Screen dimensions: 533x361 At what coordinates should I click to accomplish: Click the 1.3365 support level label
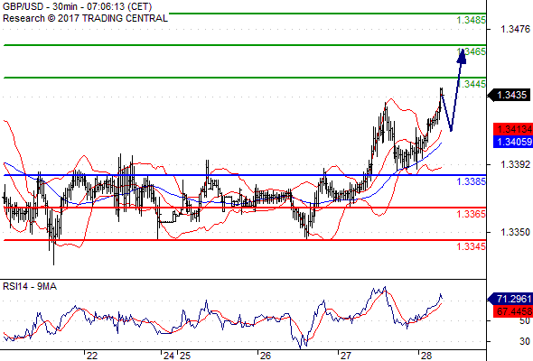click(x=472, y=214)
